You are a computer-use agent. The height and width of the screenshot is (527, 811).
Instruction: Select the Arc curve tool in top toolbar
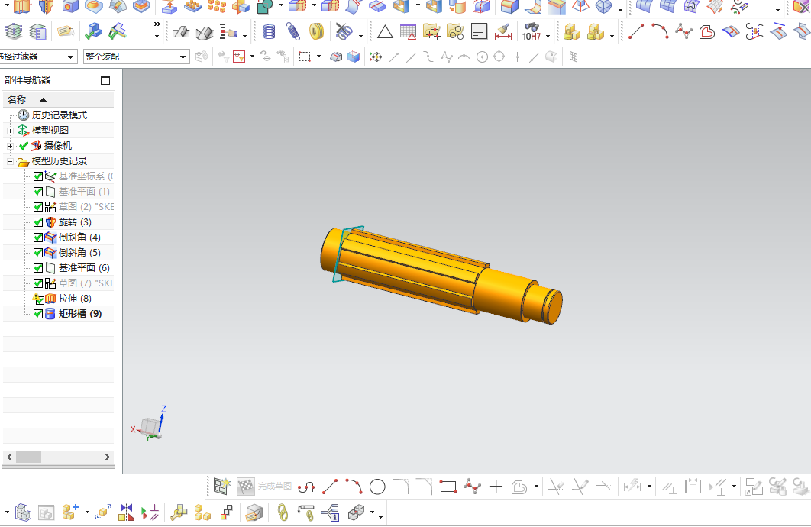(660, 32)
